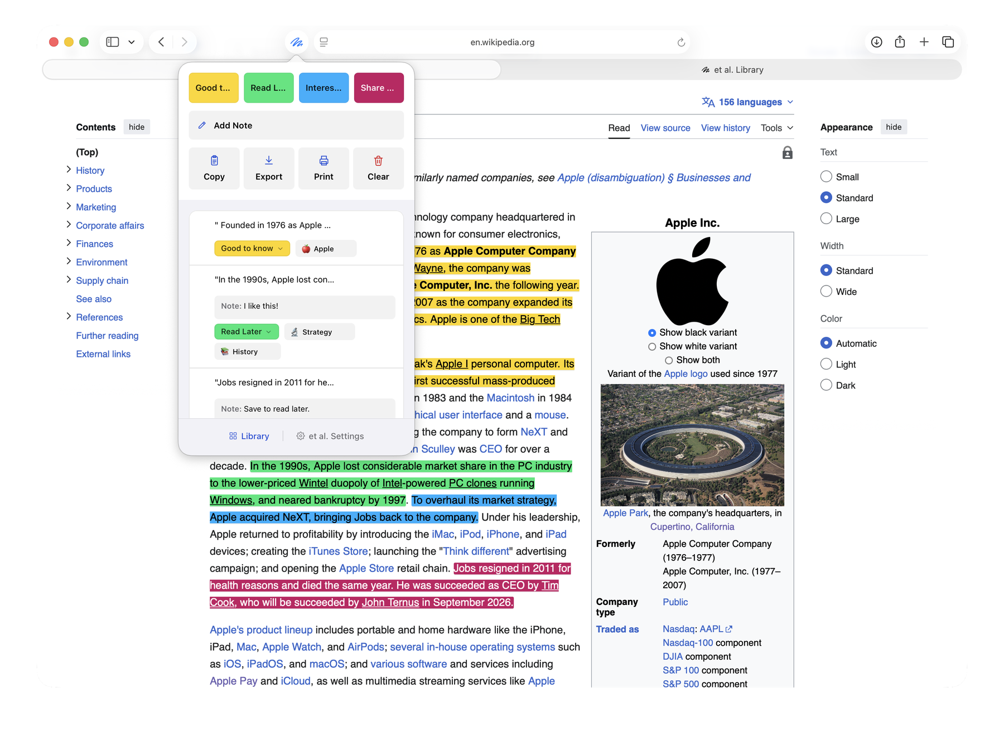Open the View history tab
Viewport: 1004px width, 736px height.
pyautogui.click(x=726, y=128)
